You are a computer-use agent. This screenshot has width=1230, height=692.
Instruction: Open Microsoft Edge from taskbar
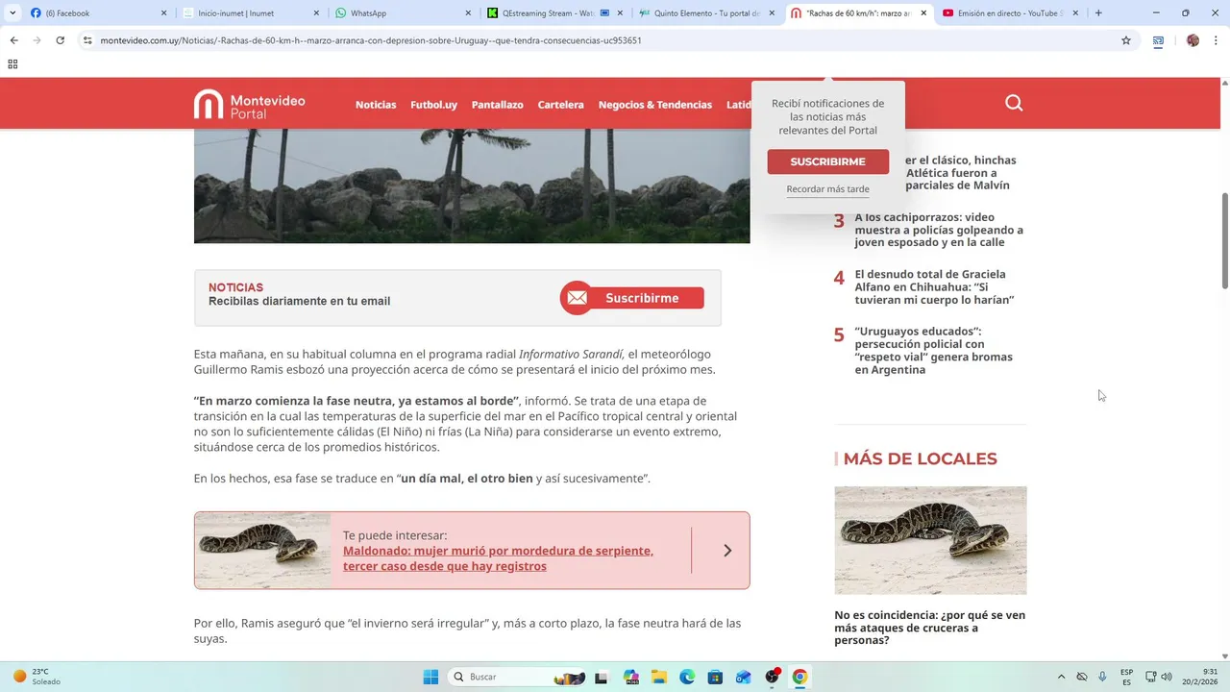click(687, 677)
